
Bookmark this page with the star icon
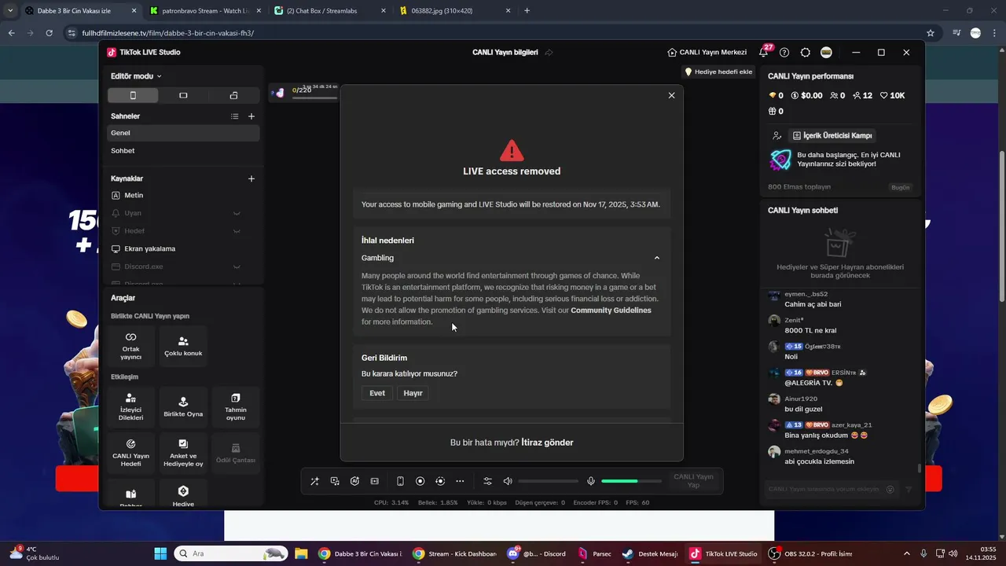pos(931,33)
